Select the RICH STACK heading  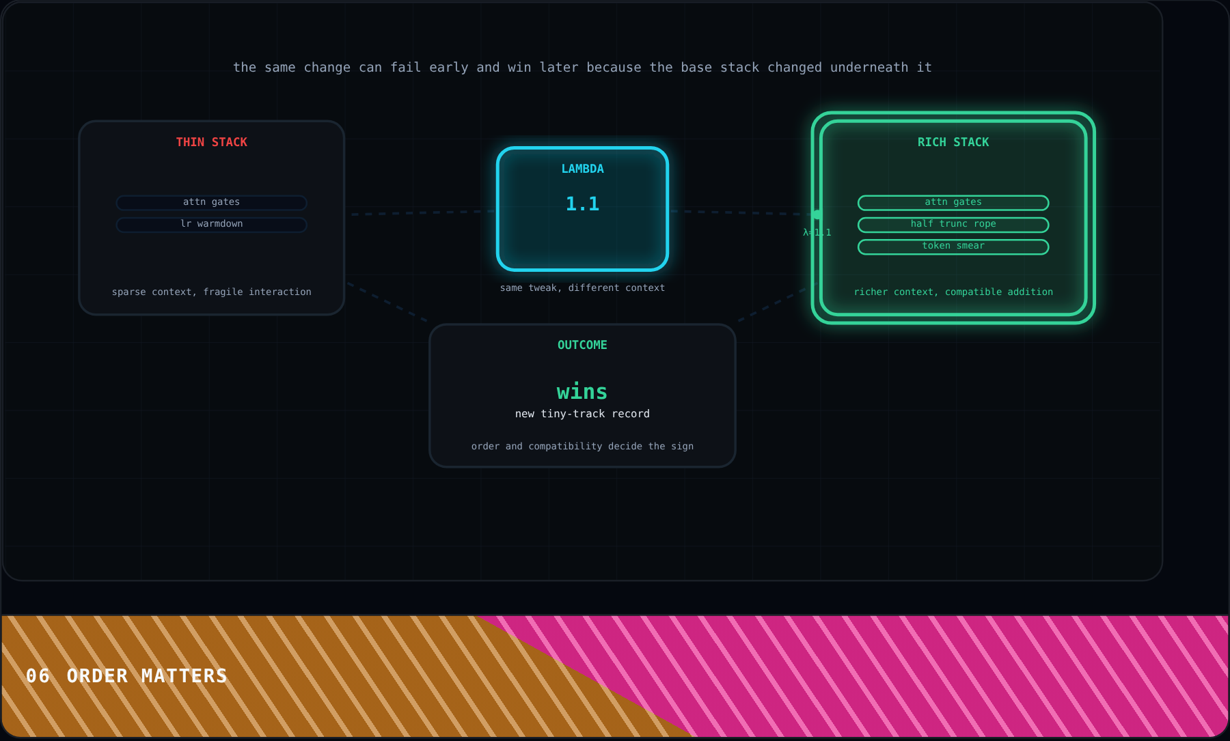point(953,142)
